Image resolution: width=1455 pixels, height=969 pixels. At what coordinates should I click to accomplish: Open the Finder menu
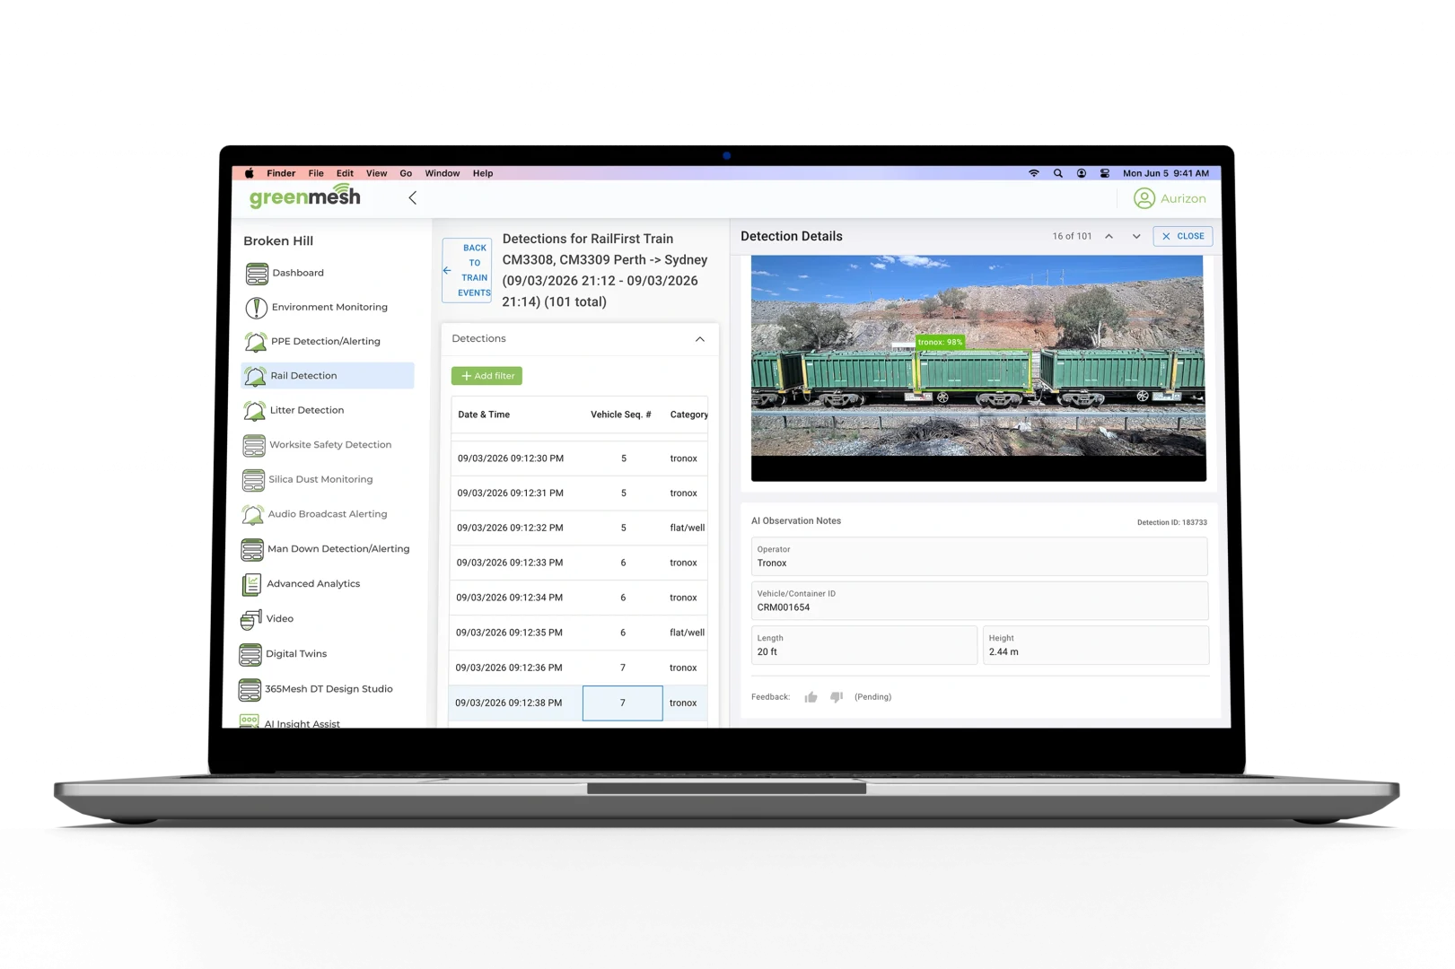[x=281, y=173]
